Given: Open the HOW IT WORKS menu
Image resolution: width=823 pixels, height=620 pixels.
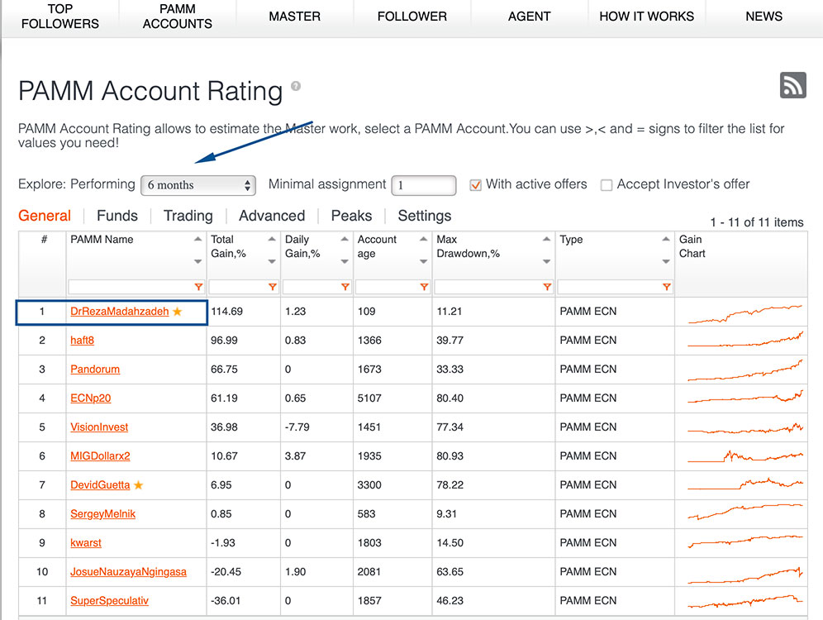Looking at the screenshot, I should [x=647, y=17].
